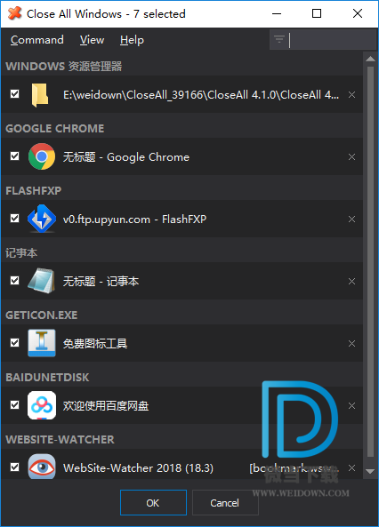
Task: Uncheck the v0.ftp.upyun.com FlashFXP checkbox
Action: click(15, 218)
